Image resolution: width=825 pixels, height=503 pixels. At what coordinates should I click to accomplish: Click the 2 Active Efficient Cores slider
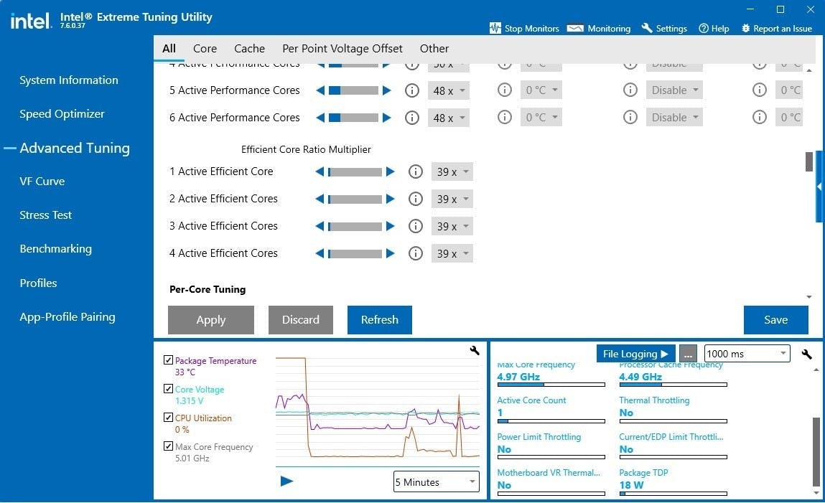[x=355, y=199]
